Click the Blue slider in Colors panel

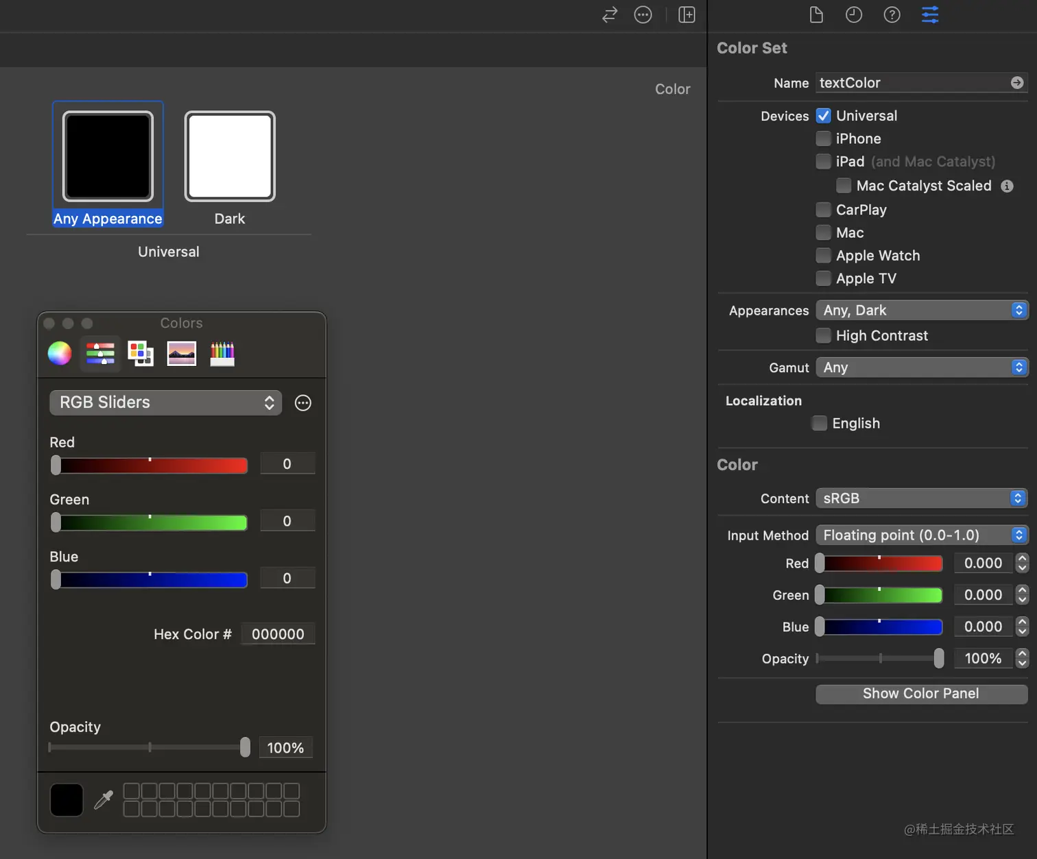coord(149,580)
